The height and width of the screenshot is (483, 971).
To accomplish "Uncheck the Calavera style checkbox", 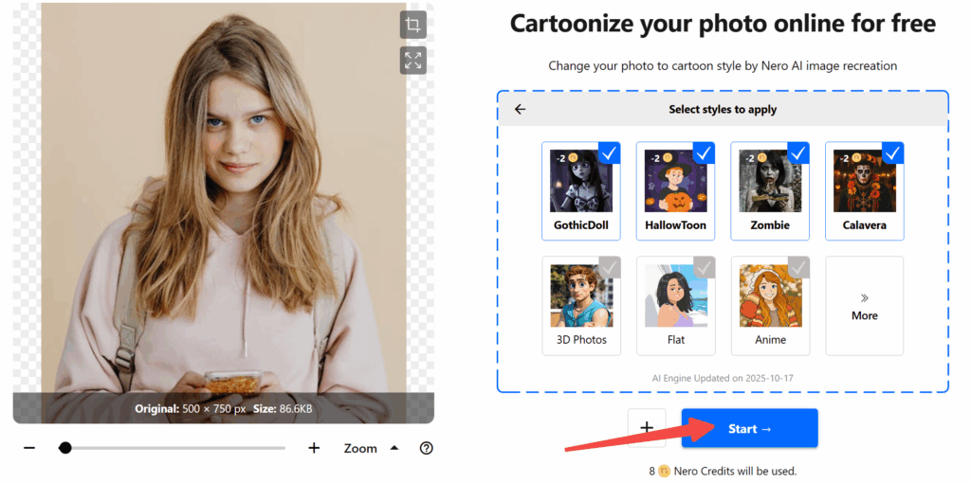I will click(x=892, y=153).
